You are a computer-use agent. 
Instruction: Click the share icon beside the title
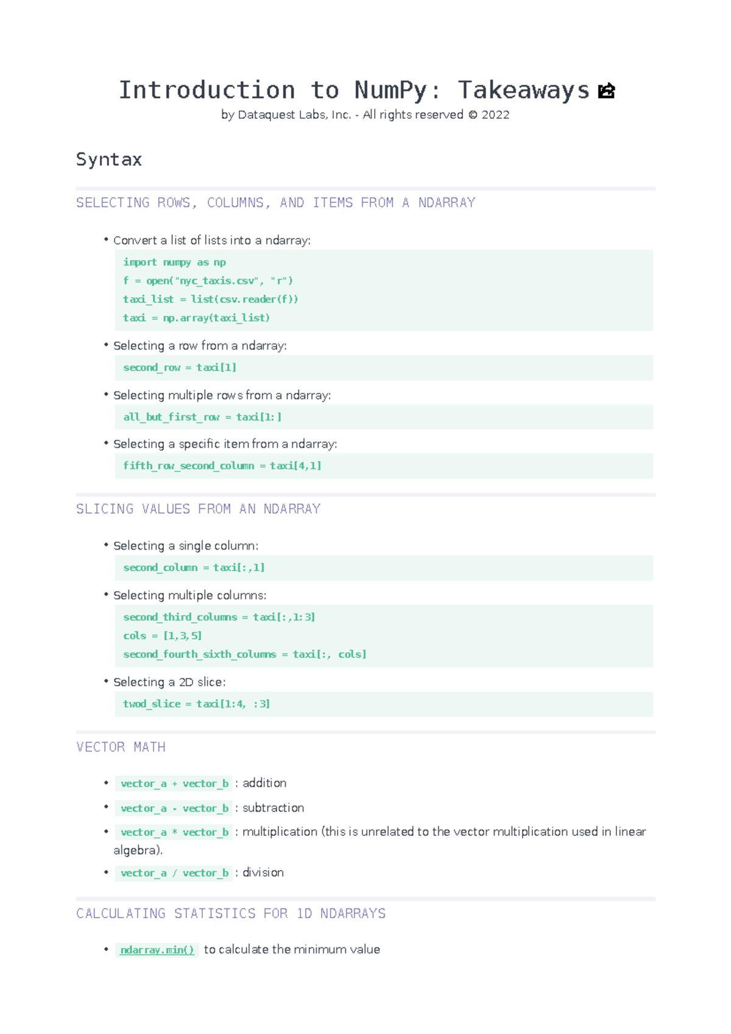tap(606, 91)
